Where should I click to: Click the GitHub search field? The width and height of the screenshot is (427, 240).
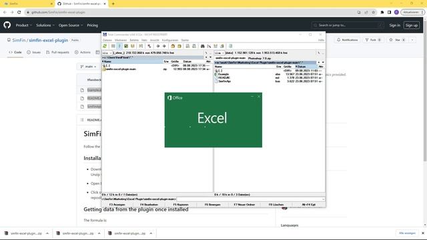coord(348,25)
